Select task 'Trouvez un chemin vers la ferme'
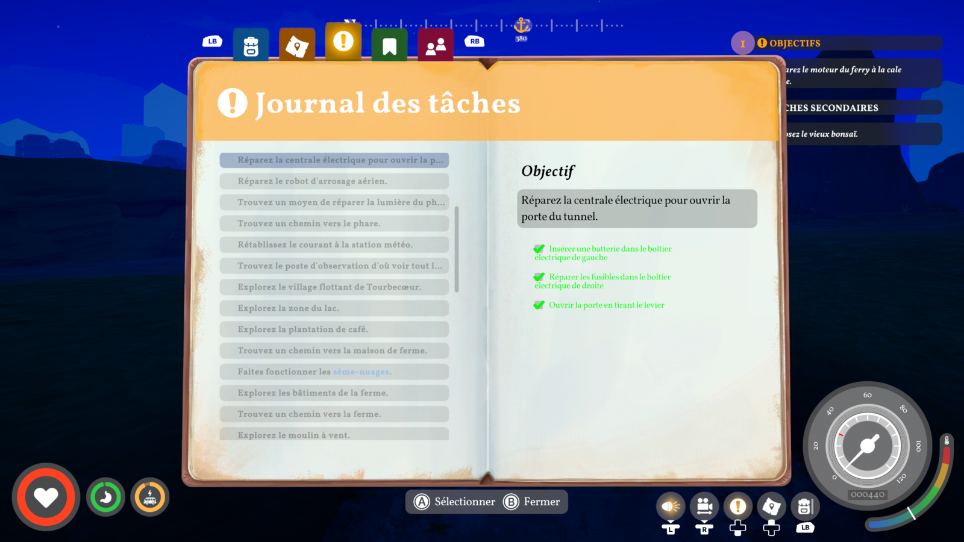The image size is (964, 542). coord(334,414)
